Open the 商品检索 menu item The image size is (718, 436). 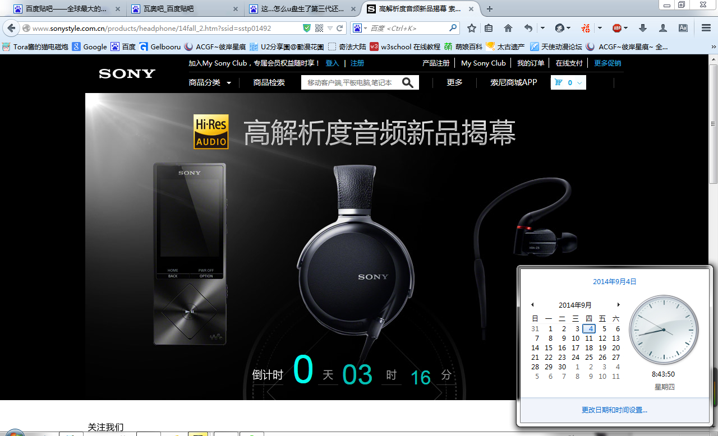(269, 82)
